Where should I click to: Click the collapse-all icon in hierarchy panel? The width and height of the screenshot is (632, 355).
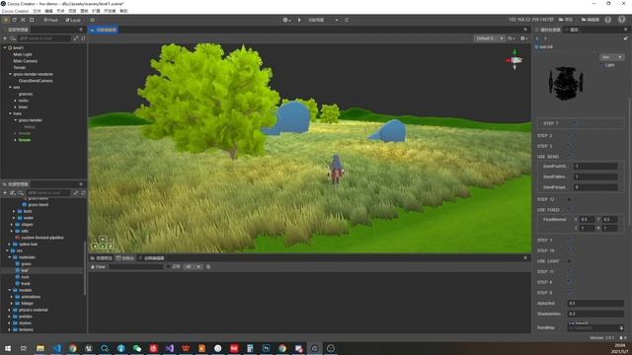tap(75, 38)
